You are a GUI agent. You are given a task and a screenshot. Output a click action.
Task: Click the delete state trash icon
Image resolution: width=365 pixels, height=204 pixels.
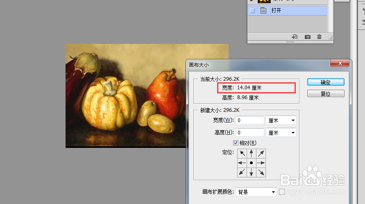coord(320,37)
